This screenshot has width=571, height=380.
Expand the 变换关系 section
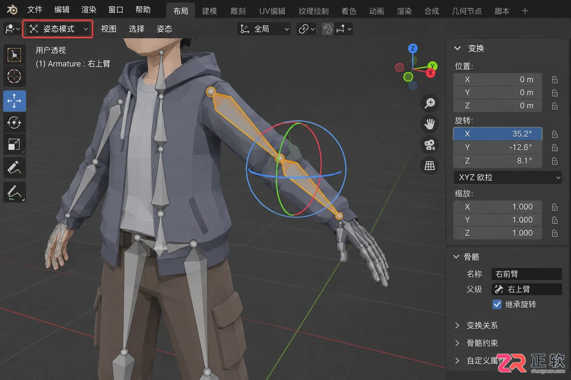tap(457, 325)
